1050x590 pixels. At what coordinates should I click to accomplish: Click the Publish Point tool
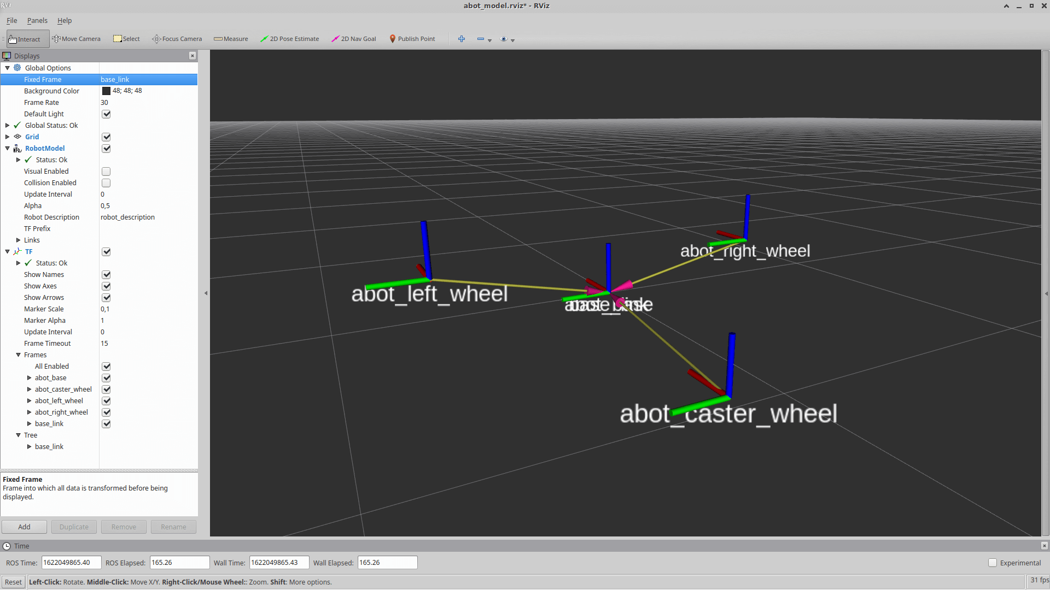412,39
